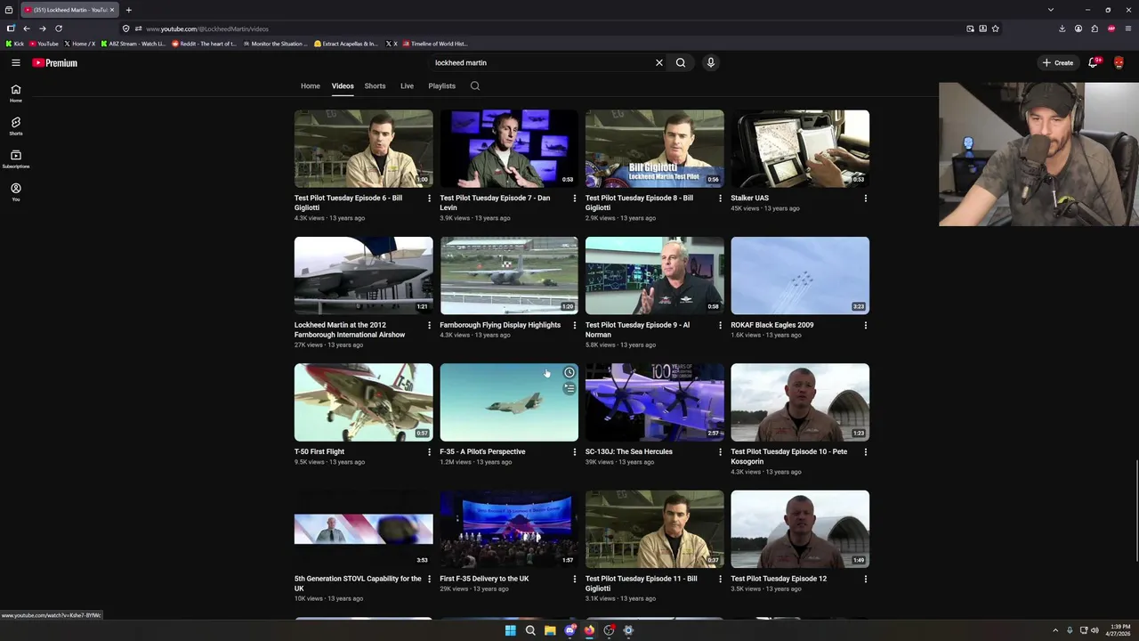Go forward in the browser
The height and width of the screenshot is (641, 1139).
42,28
